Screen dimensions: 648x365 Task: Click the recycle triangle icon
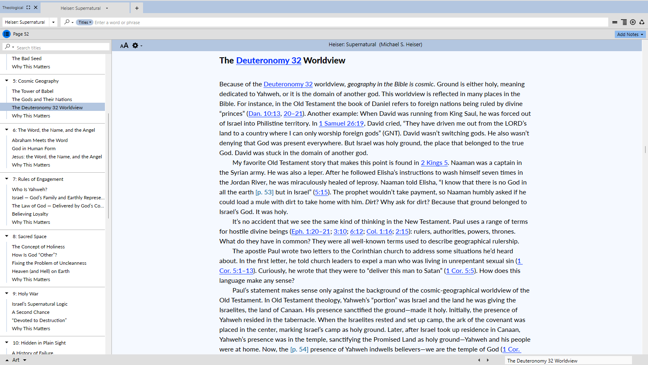tap(642, 23)
